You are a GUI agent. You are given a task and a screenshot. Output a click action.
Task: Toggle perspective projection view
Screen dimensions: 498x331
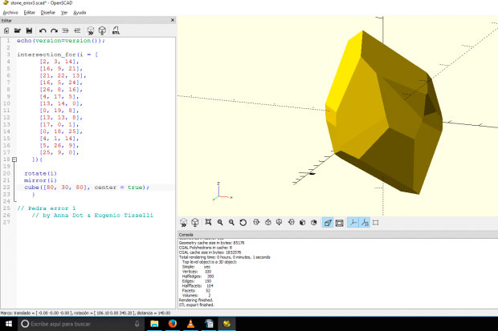click(328, 222)
